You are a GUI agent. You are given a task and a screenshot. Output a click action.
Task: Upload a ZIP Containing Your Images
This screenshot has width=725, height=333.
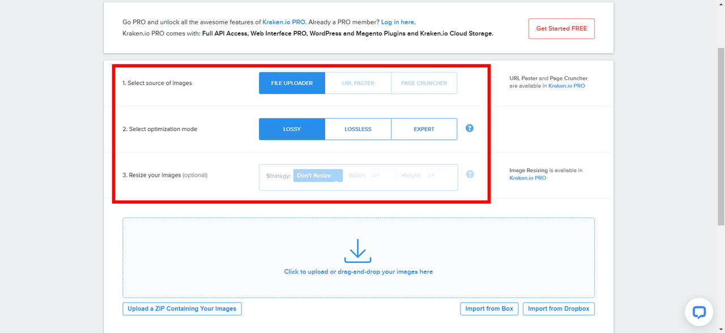[x=182, y=309]
